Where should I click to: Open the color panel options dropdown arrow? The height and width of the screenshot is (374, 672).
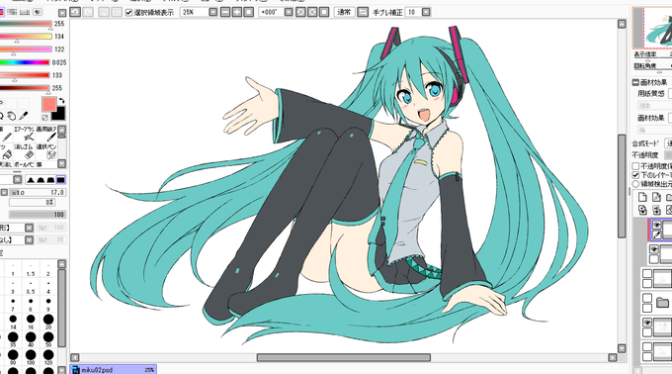coord(62,13)
